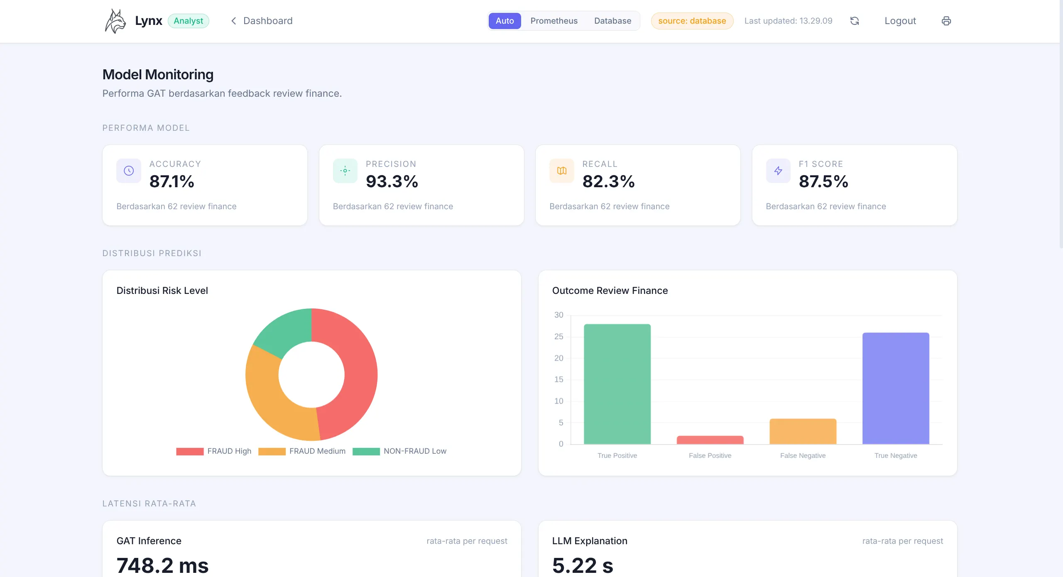1063x577 pixels.
Task: Click the Recall map icon
Action: 562,171
